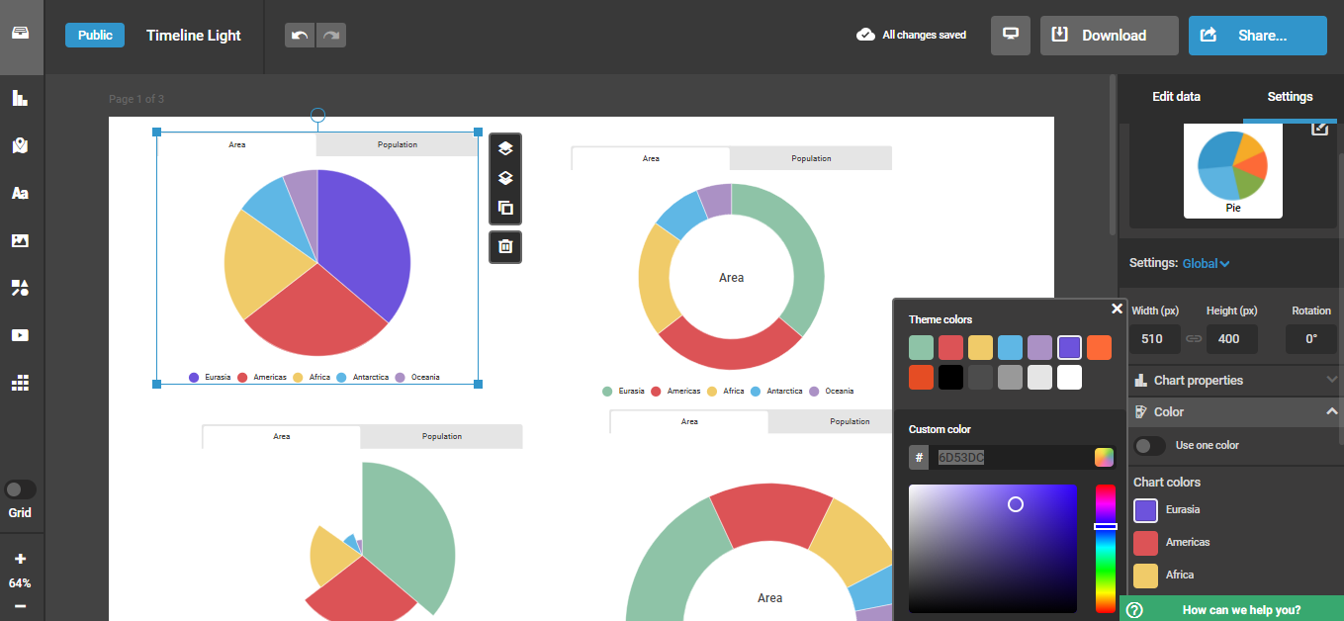Click the 64% zoom level text
1344x621 pixels.
coord(20,583)
